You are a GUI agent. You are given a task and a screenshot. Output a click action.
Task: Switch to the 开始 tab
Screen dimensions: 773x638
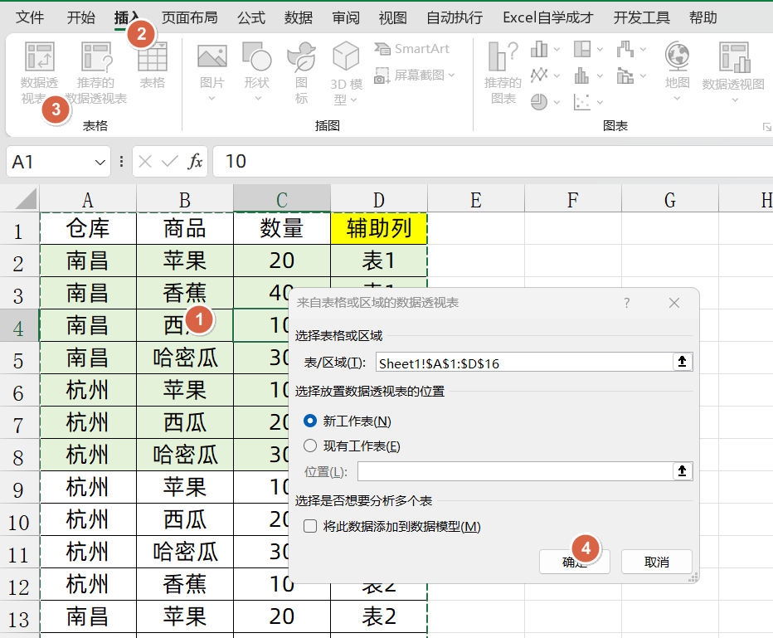80,17
